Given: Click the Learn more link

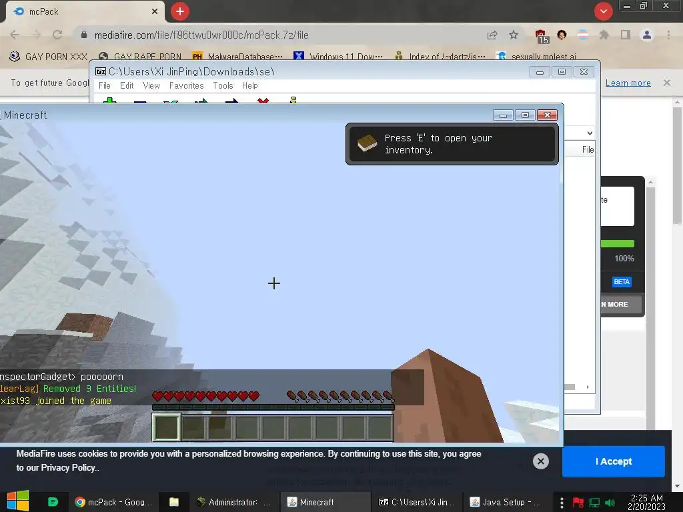Looking at the screenshot, I should [628, 83].
